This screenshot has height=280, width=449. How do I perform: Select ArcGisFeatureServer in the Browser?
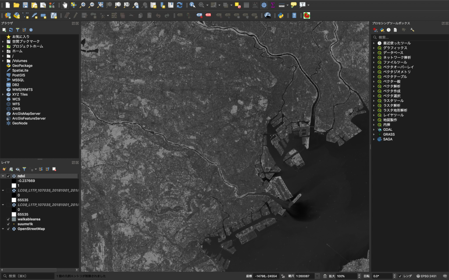29,118
